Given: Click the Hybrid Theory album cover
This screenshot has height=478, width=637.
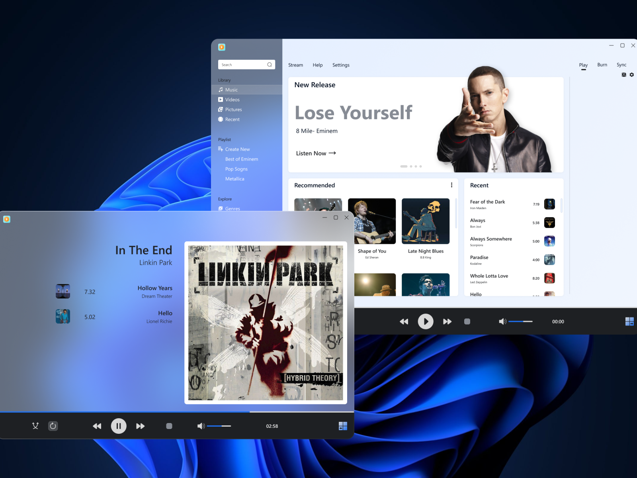Looking at the screenshot, I should pyautogui.click(x=266, y=323).
